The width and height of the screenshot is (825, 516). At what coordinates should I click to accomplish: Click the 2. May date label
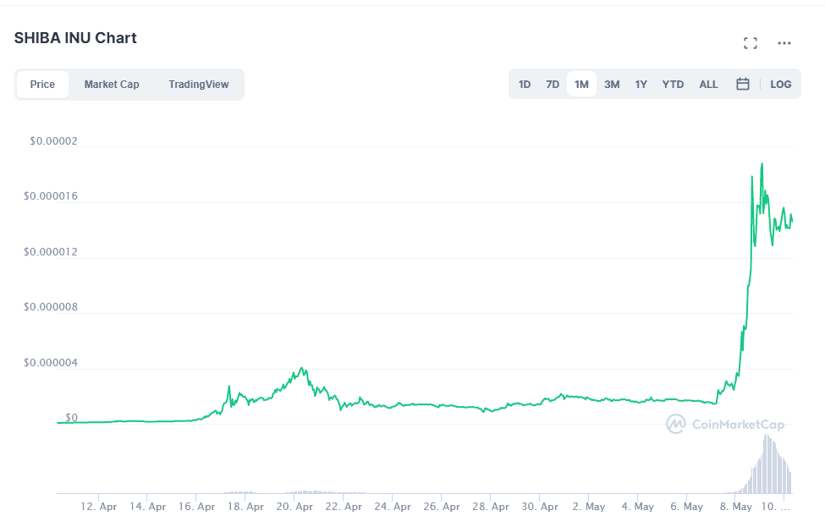[x=589, y=507]
